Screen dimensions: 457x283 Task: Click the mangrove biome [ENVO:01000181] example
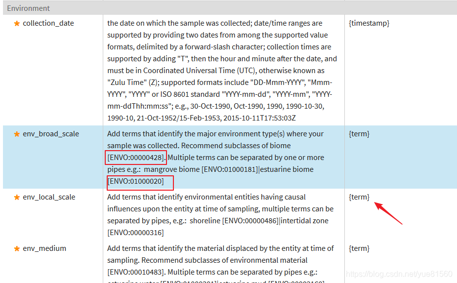[201, 169]
